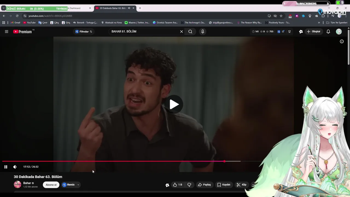
Task: Run search with the magnifier button
Action: tap(190, 31)
